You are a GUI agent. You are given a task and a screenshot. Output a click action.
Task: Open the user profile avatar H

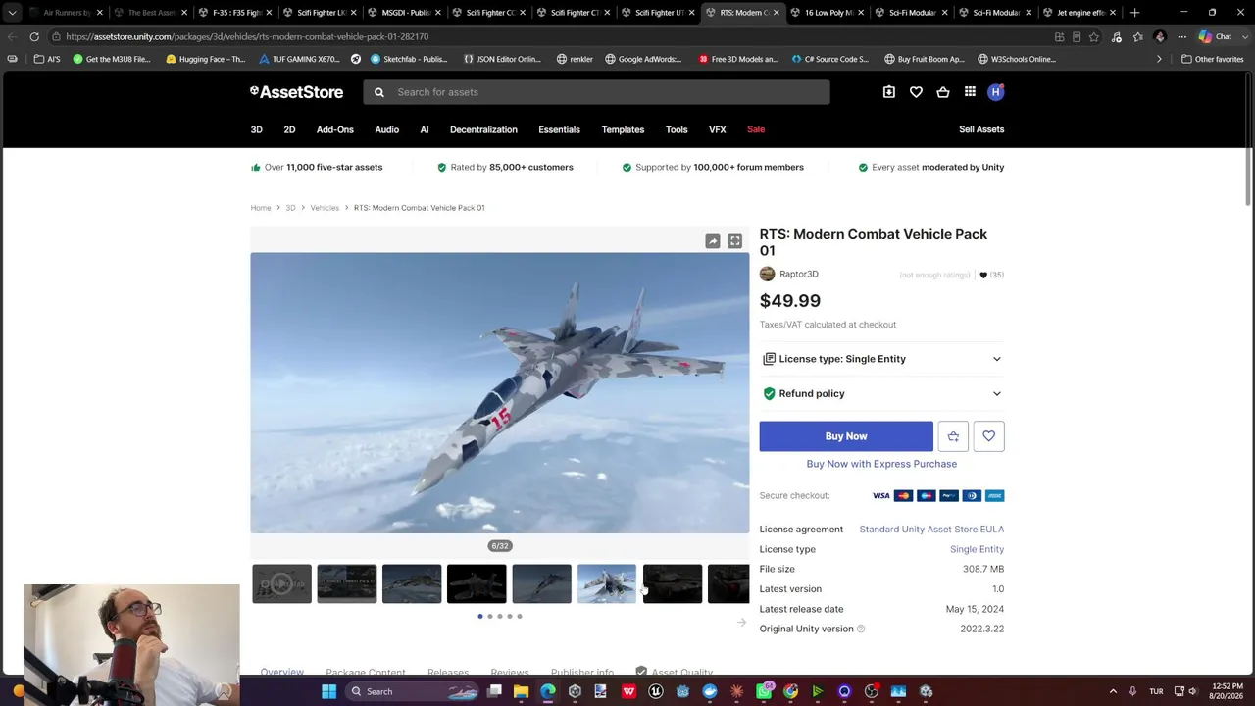coord(995,92)
